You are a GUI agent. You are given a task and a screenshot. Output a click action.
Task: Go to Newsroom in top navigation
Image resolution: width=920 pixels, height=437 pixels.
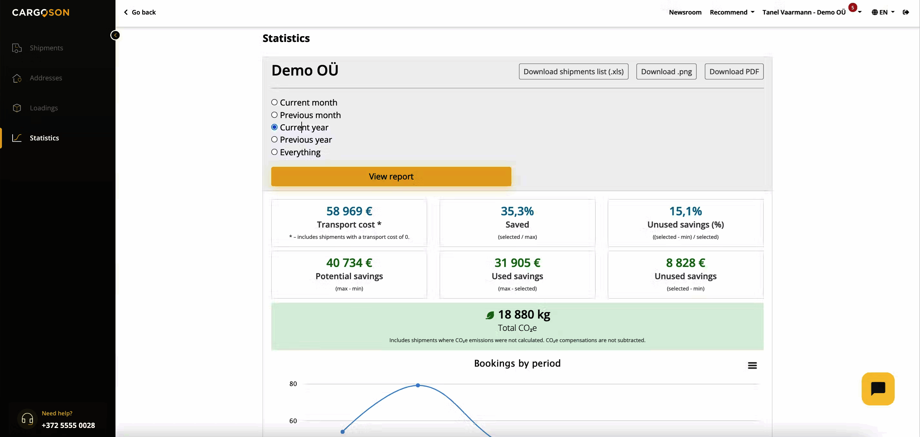(685, 12)
